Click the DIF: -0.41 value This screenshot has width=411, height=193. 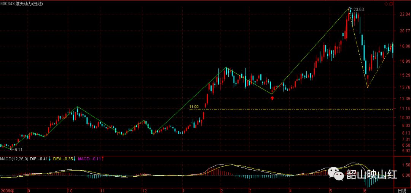[x=39, y=158]
